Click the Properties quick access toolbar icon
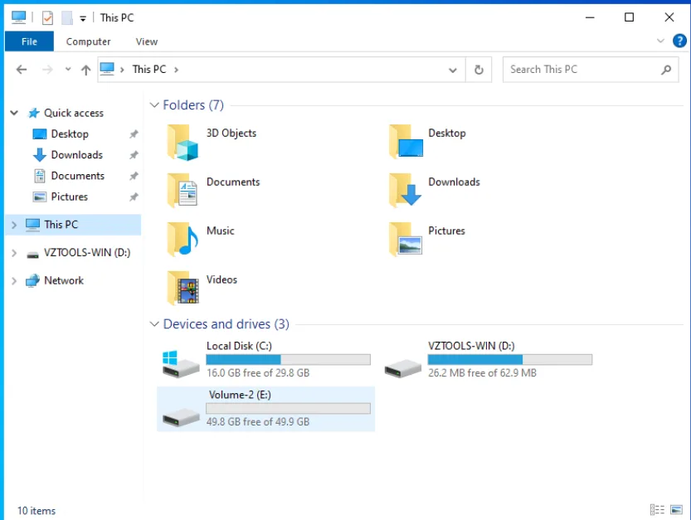 coord(47,17)
